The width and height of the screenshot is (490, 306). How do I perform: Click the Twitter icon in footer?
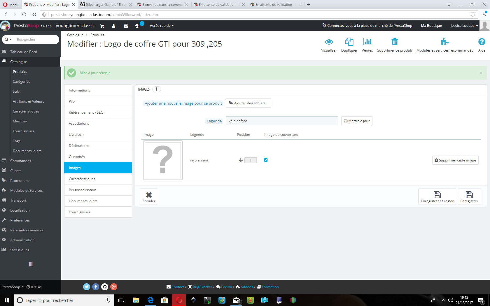[x=87, y=287]
